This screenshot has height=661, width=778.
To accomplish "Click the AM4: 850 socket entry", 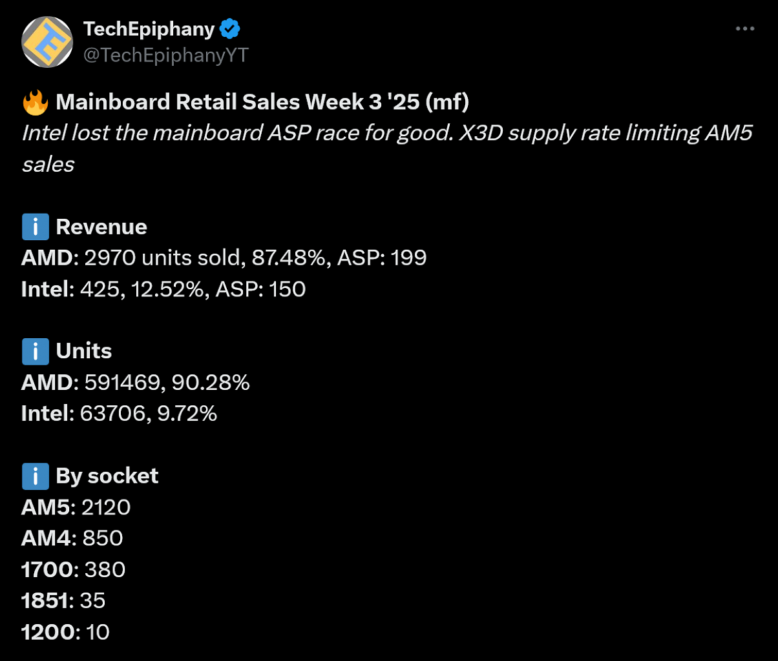I will tap(72, 538).
